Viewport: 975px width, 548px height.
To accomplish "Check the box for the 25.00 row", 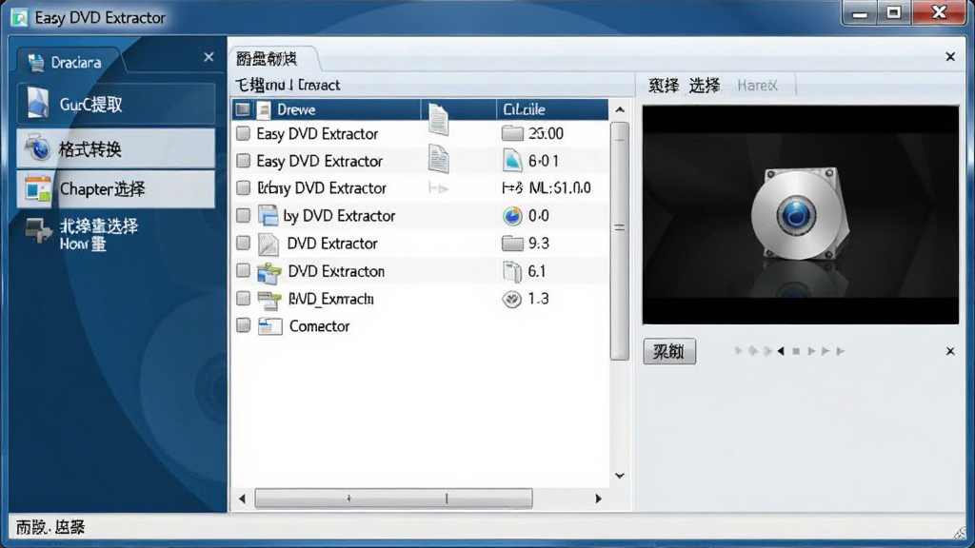I will [243, 133].
